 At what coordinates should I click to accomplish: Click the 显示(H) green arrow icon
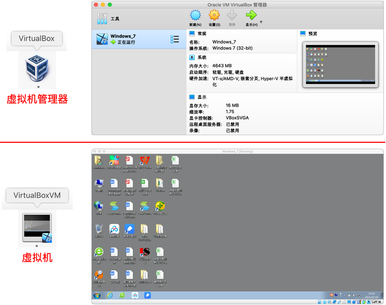(251, 15)
